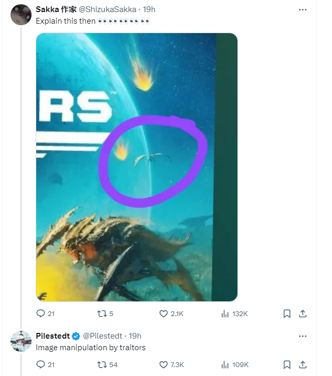This screenshot has width=332, height=376.
Task: Enlarge the attached poster image
Action: tap(137, 167)
